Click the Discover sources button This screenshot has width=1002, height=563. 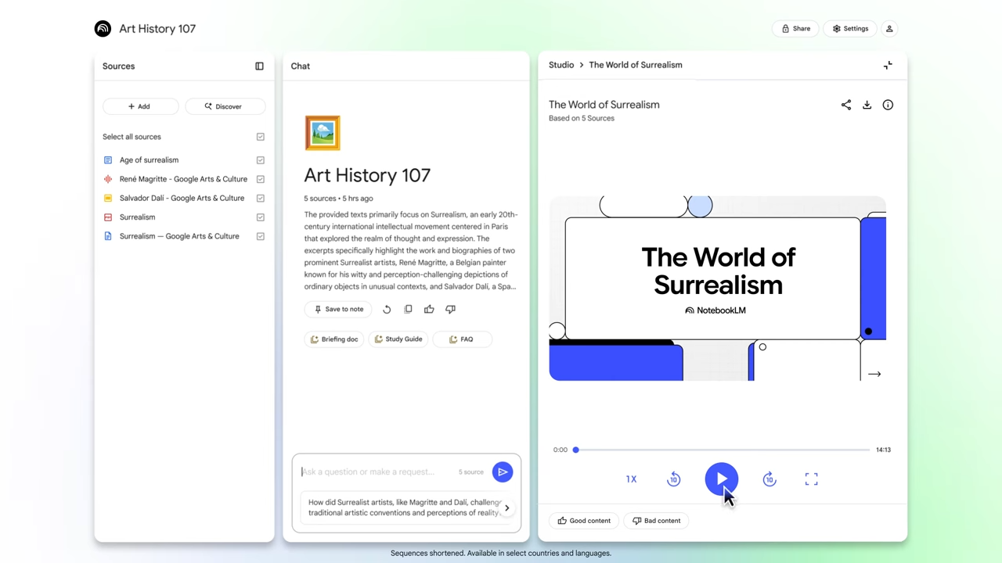[224, 106]
